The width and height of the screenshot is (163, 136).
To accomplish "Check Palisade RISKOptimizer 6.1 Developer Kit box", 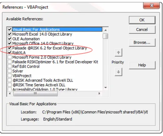I will (x=10, y=62).
